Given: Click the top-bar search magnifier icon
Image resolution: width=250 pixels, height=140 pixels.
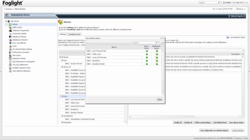Looking at the screenshot, I should pos(219,2).
